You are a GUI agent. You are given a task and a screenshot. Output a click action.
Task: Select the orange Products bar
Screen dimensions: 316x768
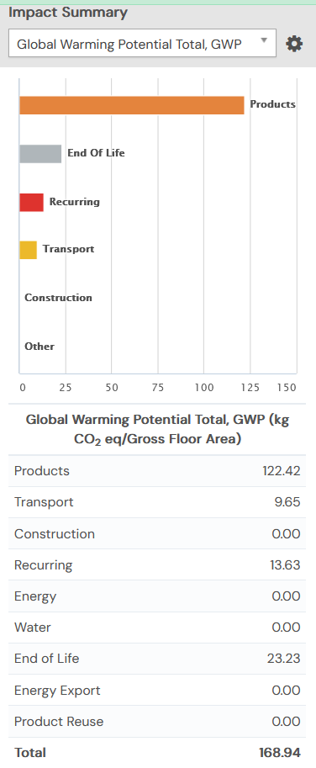point(132,105)
